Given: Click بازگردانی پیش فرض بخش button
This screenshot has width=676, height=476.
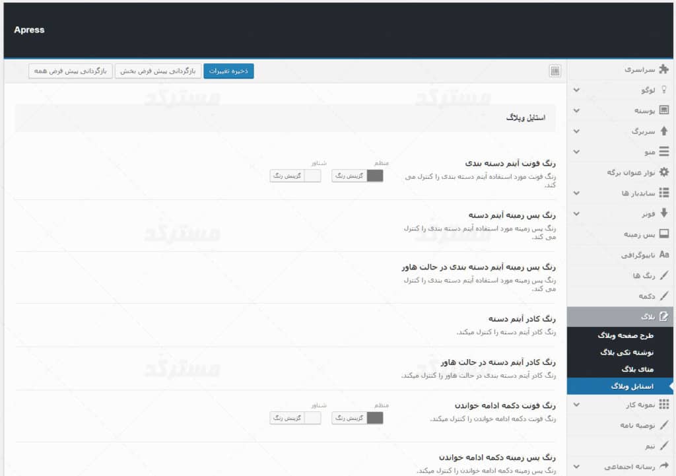Looking at the screenshot, I should (x=158, y=71).
